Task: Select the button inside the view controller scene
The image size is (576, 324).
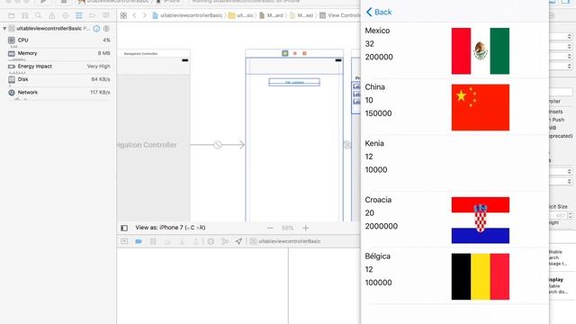Action: tap(294, 82)
